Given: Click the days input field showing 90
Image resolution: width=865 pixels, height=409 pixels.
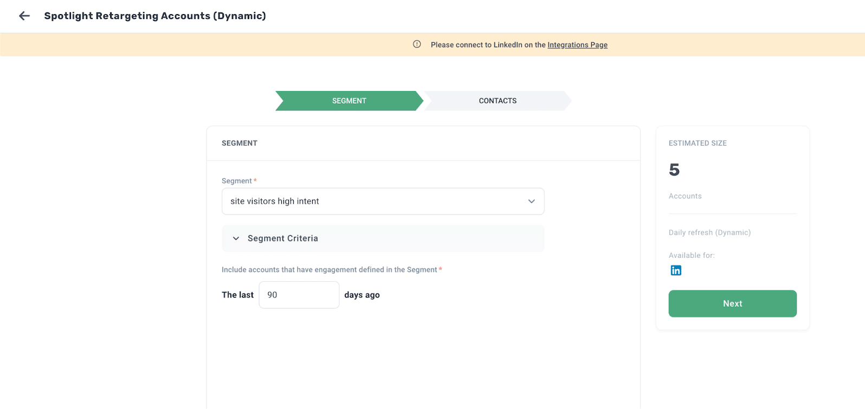Looking at the screenshot, I should coord(299,295).
